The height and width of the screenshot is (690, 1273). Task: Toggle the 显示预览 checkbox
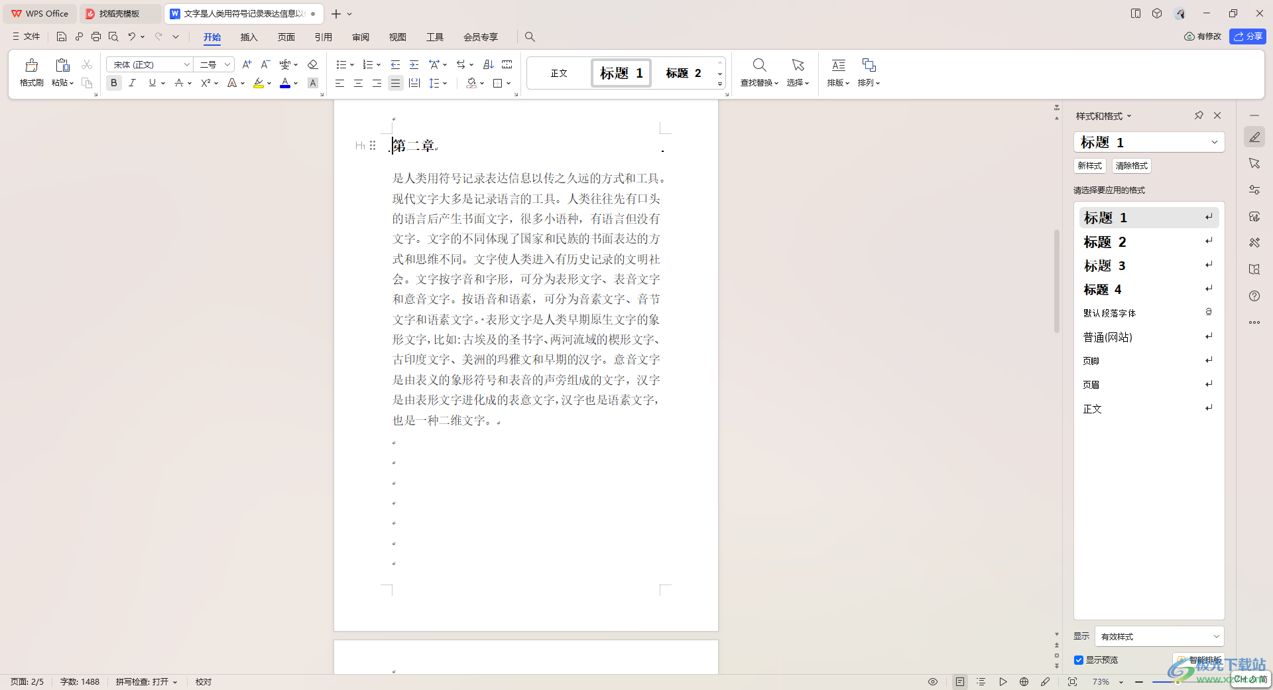[1079, 660]
